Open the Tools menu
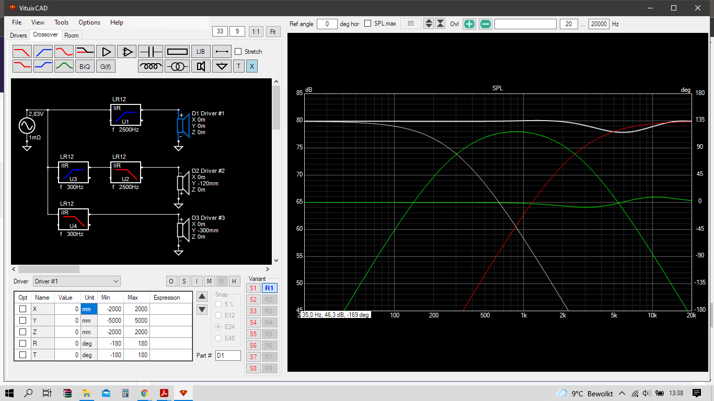Viewport: 714px width, 401px height. pos(61,22)
